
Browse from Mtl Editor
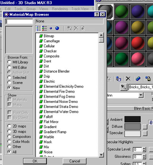[x=17, y=67]
